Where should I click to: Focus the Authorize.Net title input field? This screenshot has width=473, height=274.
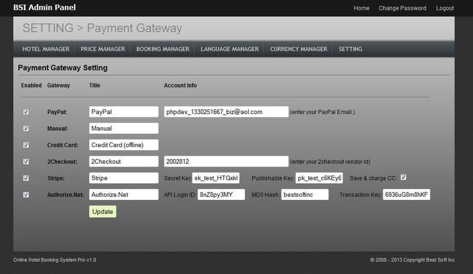point(124,195)
